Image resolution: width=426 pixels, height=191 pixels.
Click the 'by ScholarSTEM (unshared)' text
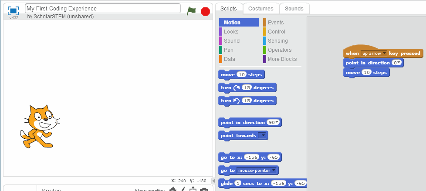pos(60,17)
